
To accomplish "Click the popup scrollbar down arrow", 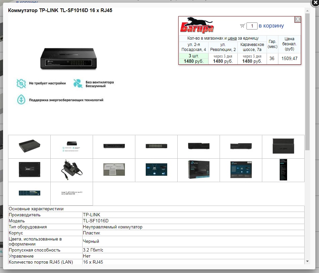I will click(307, 261).
